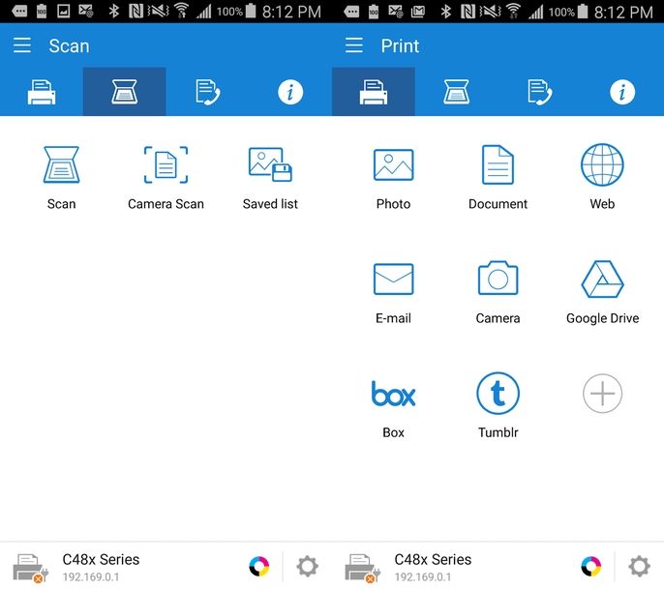The image size is (664, 590).
Task: Open info tab on Scan screen
Action: 290,92
